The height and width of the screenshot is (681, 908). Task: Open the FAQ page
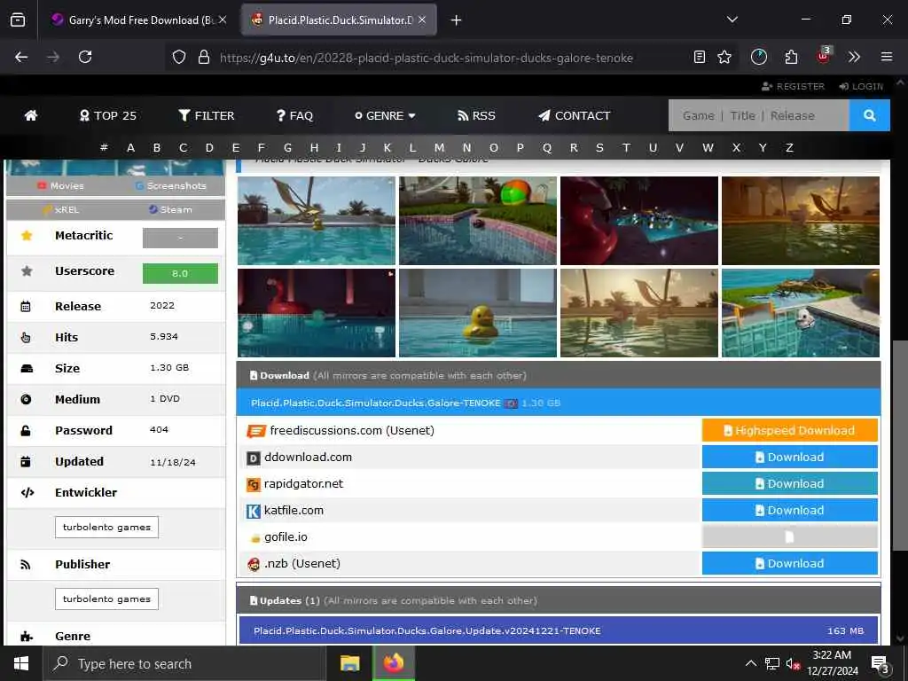294,115
